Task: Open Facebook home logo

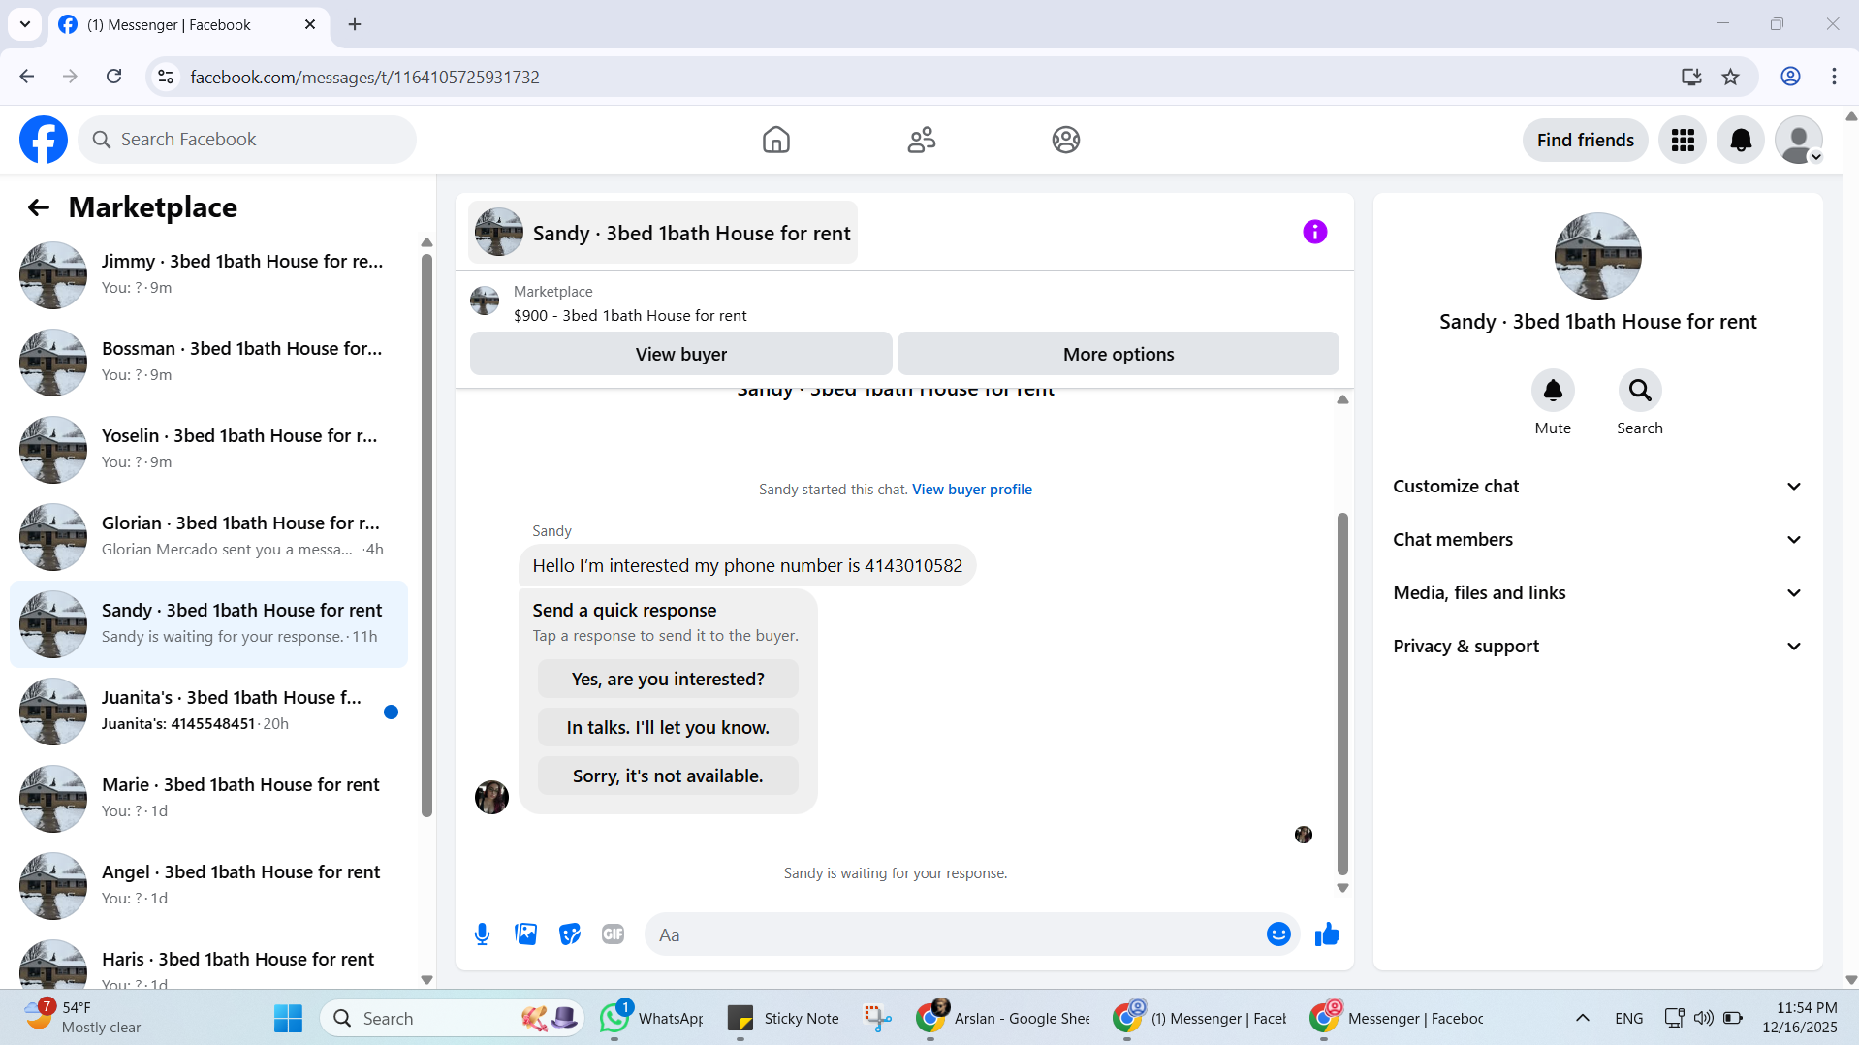Action: [44, 140]
